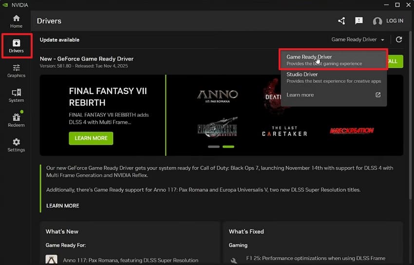Screen dimensions: 414x265
Task: Click FINAL FANTASY VII REBIRTH headline
Action: [108, 96]
